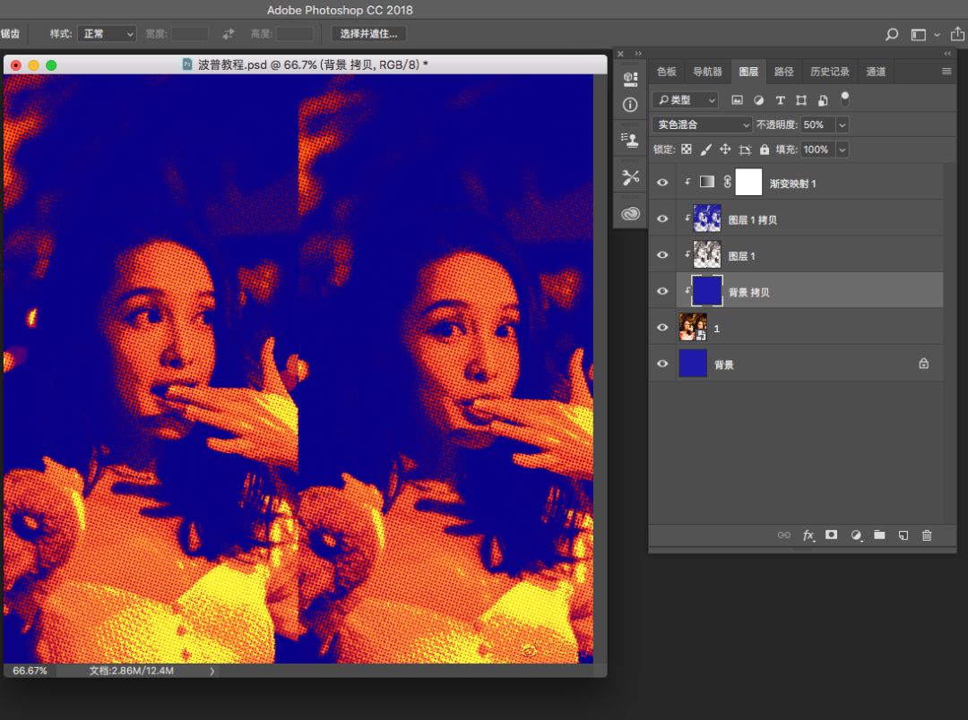Open the 样式 正常 dropdown

tap(107, 34)
